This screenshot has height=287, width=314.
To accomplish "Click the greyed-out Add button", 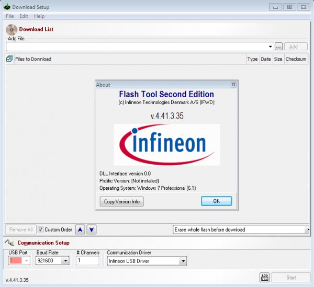I will [296, 47].
